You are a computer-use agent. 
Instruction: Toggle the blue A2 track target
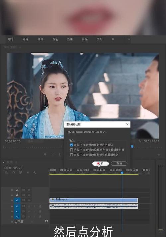[x=17, y=211]
